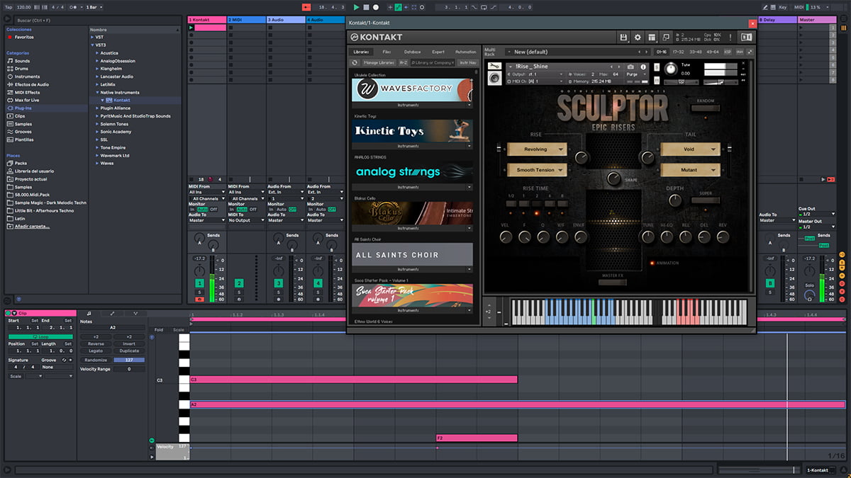Expand the VST folder in browser

pos(93,37)
